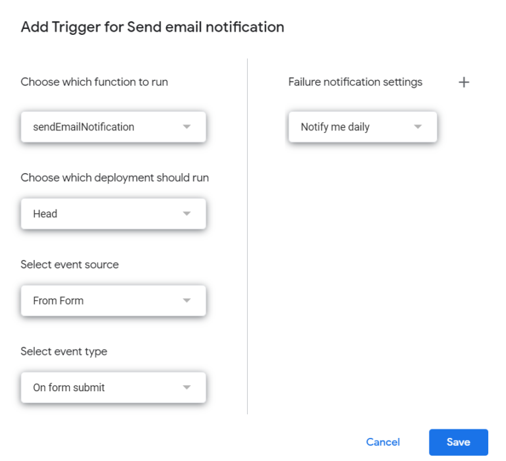
Task: Click the arrow icon beside From Form
Action: [x=186, y=300]
